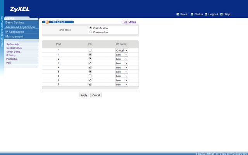Click the Logout icon
The width and height of the screenshot is (248, 155).
pos(206,14)
